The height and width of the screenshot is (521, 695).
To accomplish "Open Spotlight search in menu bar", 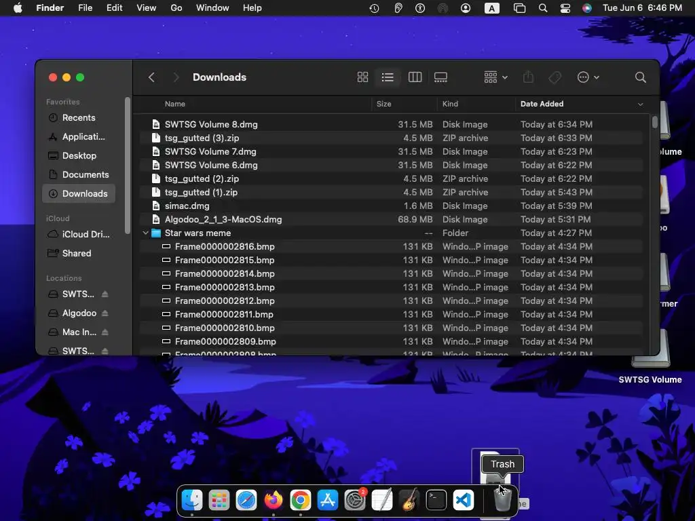I will tap(542, 8).
